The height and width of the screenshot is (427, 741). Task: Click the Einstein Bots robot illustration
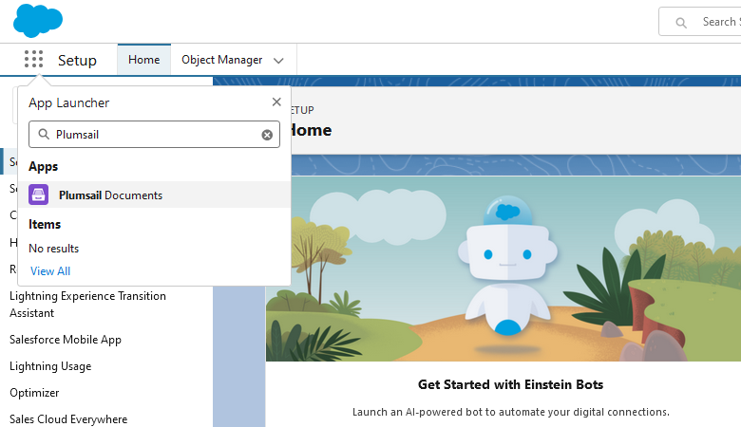pos(507,267)
